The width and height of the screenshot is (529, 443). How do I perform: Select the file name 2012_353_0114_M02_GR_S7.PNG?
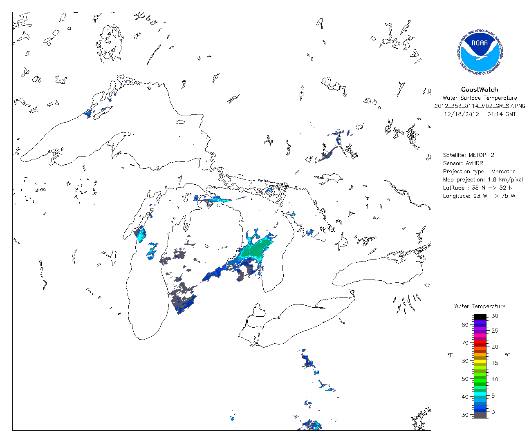click(480, 106)
